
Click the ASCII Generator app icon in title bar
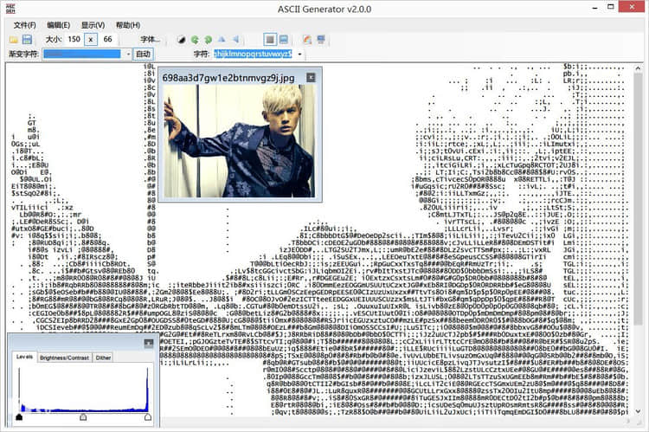pyautogui.click(x=10, y=9)
